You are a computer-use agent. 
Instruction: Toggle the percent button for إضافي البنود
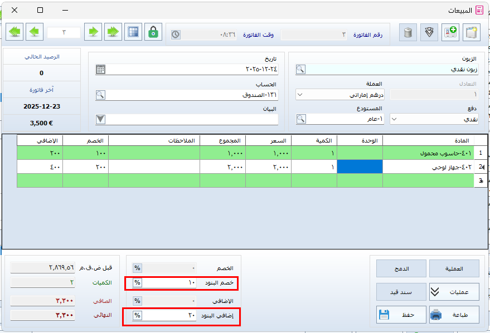137,316
